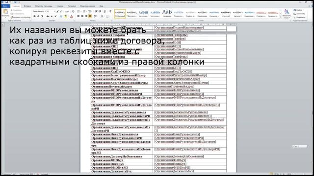Click '[ОрганизацияРегистрационныйНомер]' in right column
The width and height of the screenshot is (314, 176).
tap(181, 75)
